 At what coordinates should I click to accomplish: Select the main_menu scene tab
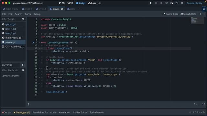(x=10, y=9)
